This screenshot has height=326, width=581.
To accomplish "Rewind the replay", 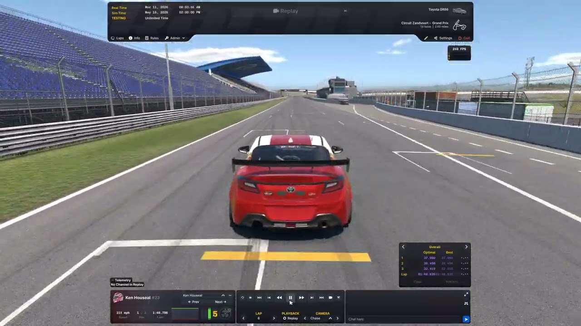I will click(279, 297).
